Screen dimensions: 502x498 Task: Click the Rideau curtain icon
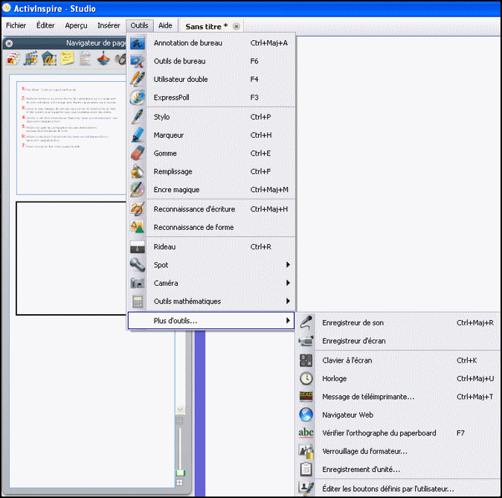[138, 246]
